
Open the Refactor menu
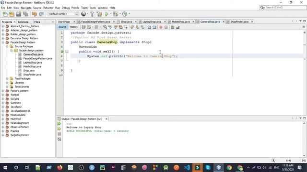[x=48, y=8]
